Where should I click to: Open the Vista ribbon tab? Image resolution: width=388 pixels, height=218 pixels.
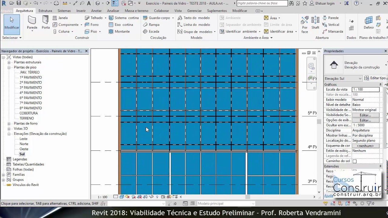(x=178, y=11)
